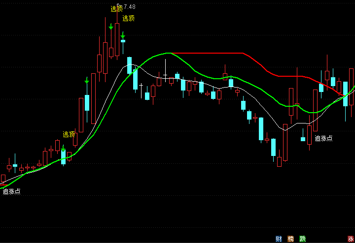
Task: Select the green 跌 icon
Action: [x=302, y=239]
